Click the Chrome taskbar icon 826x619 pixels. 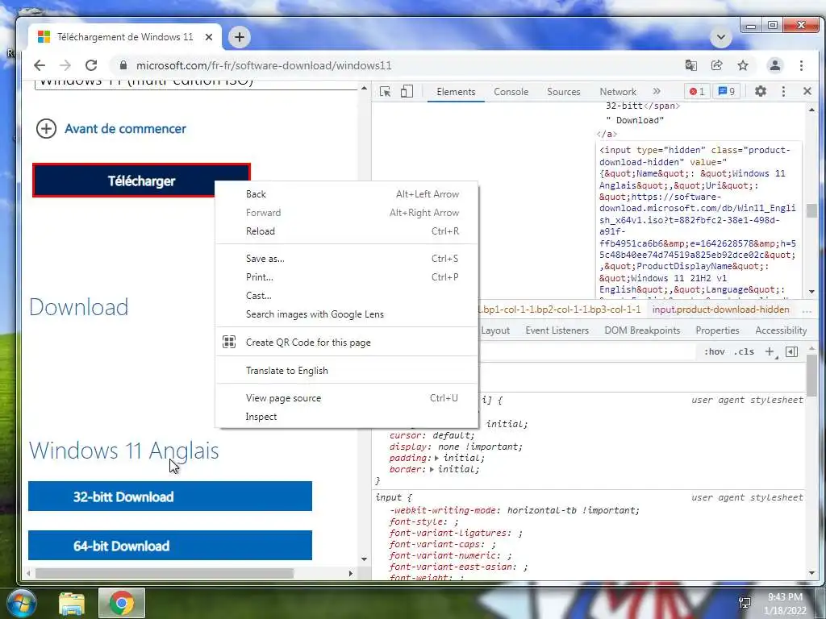click(122, 603)
